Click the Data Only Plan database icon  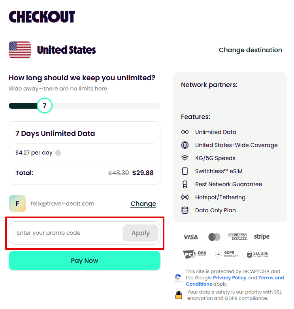tap(185, 210)
